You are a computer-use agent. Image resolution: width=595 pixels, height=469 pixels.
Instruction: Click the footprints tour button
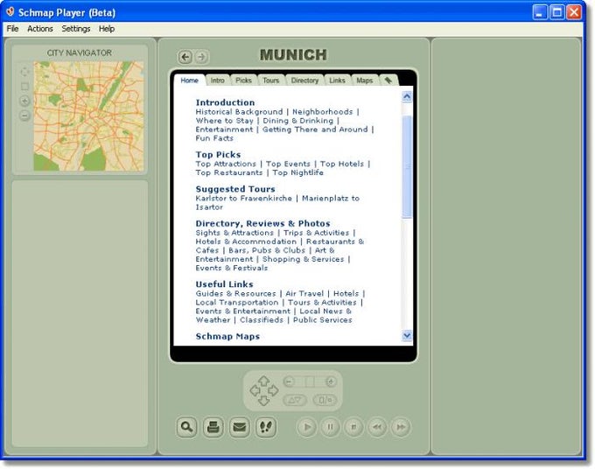coord(266,427)
